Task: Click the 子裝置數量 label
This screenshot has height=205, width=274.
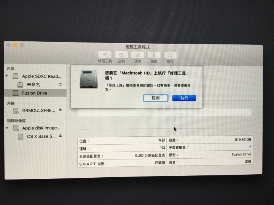Action: pos(178,147)
